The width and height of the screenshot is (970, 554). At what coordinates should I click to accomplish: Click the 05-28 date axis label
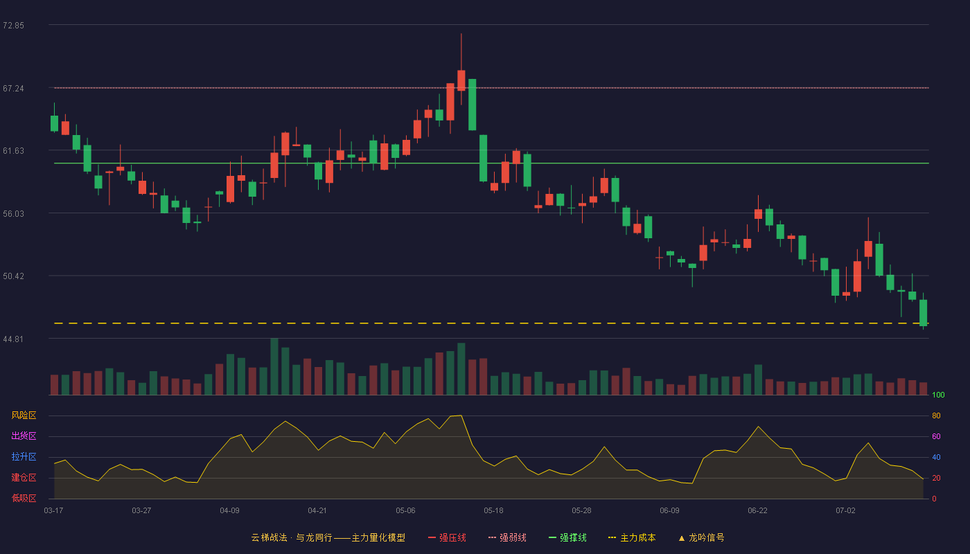click(581, 510)
